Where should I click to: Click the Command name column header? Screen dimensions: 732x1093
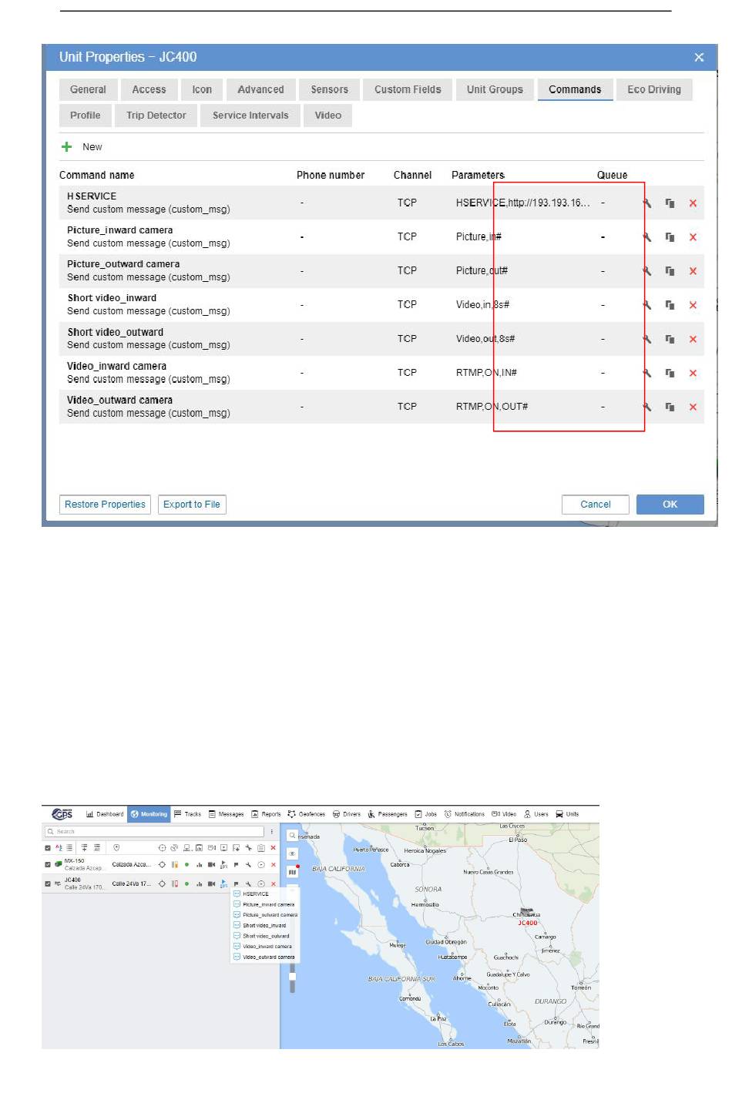click(96, 175)
